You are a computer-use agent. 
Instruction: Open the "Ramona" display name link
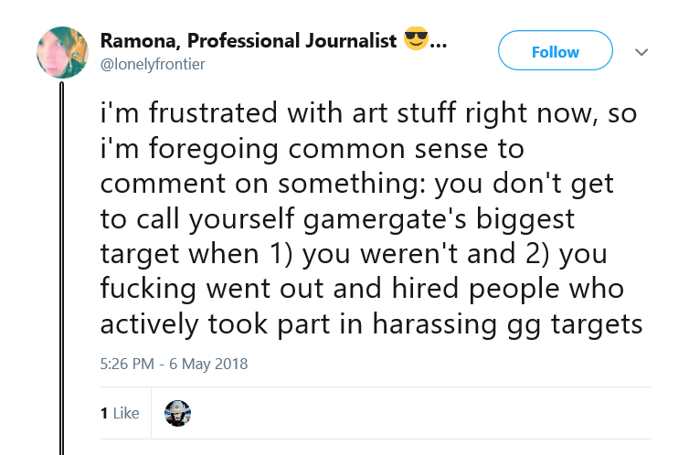pyautogui.click(x=140, y=41)
